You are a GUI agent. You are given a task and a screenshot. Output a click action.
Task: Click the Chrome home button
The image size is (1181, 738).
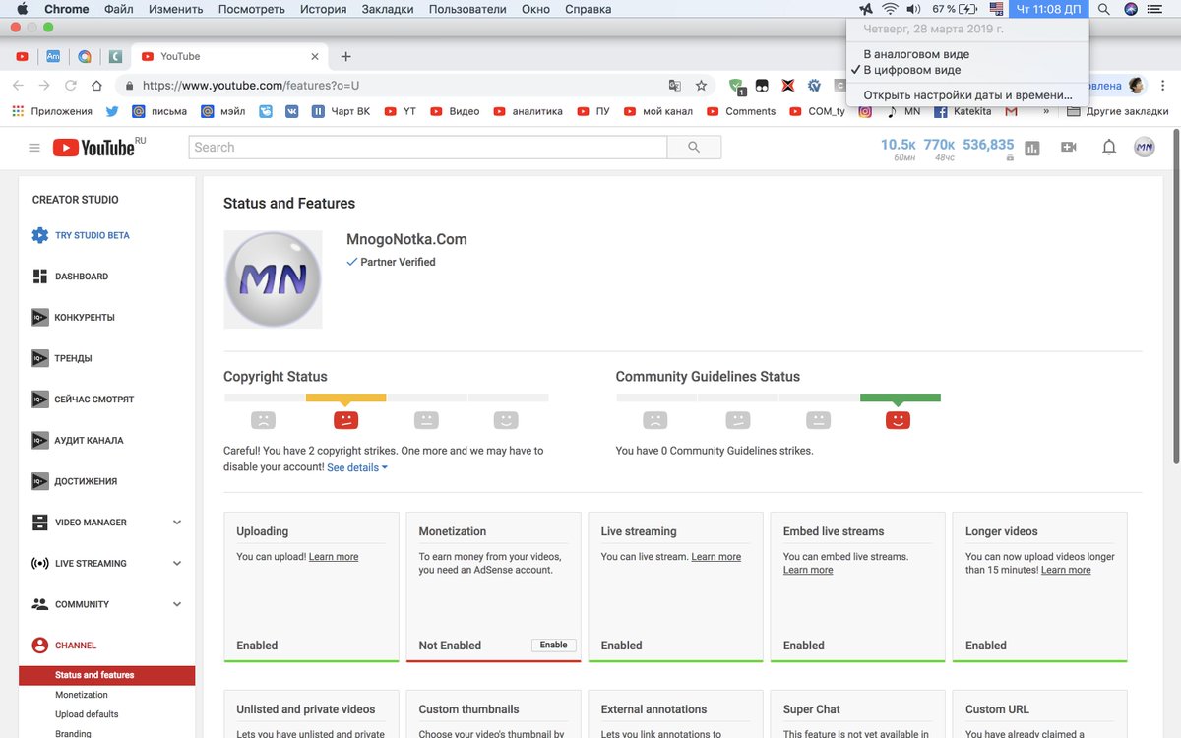coord(96,86)
